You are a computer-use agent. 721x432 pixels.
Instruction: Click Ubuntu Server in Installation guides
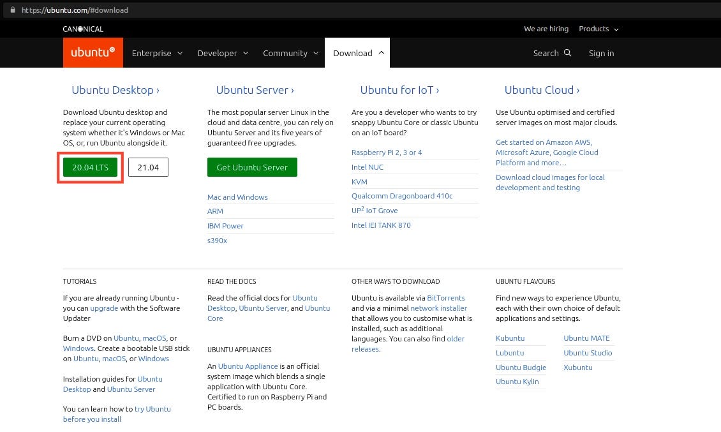(x=131, y=389)
